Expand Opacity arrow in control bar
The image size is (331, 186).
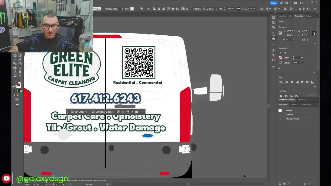122,9
